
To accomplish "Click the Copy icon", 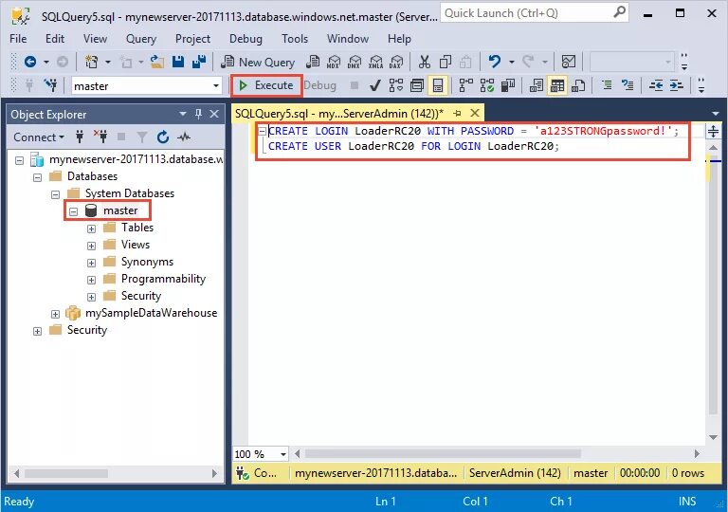I will point(446,62).
